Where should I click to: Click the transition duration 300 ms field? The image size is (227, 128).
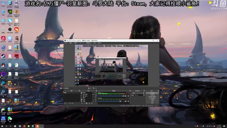(138, 95)
